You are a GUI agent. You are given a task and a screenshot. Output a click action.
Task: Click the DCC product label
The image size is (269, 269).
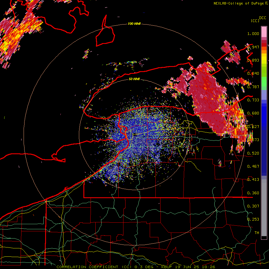262,18
